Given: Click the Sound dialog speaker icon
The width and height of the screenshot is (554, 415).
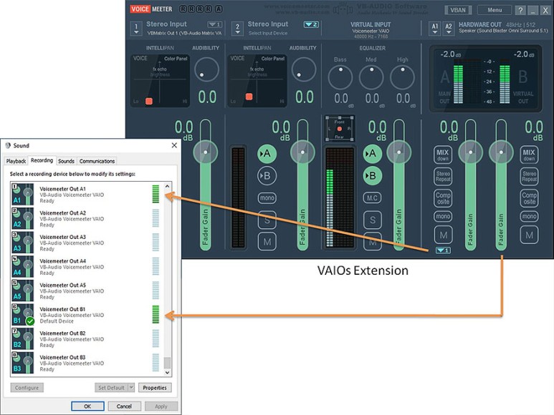Looking at the screenshot, I should (x=8, y=145).
